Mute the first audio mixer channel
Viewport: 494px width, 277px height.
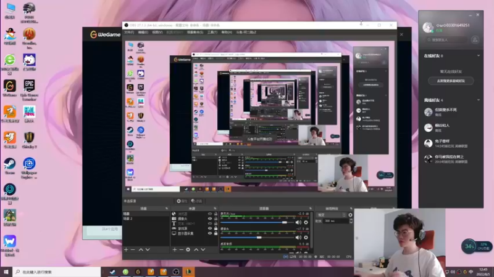[x=298, y=222]
